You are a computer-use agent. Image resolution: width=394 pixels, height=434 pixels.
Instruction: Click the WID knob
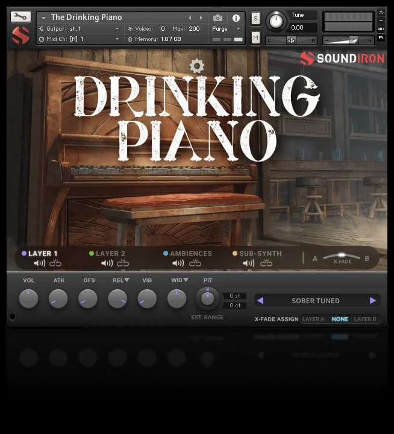pos(177,298)
